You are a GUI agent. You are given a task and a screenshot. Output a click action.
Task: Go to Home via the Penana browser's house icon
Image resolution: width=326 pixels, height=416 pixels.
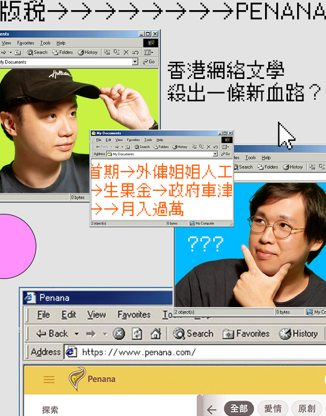(156, 334)
